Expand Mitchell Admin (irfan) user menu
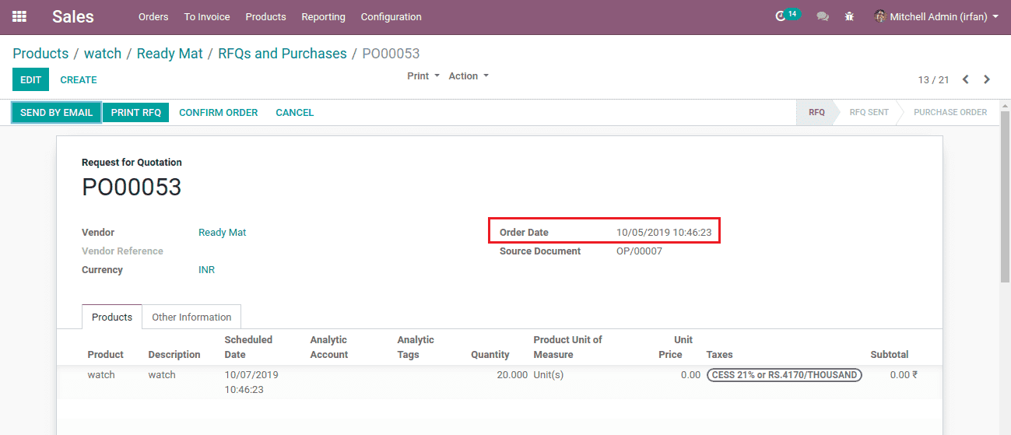 [x=936, y=16]
